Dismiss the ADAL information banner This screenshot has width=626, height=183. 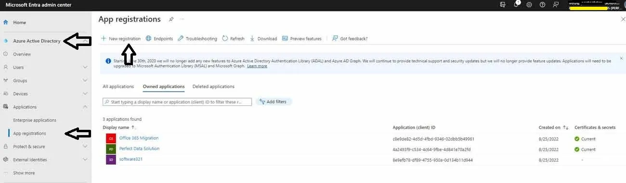[621, 58]
